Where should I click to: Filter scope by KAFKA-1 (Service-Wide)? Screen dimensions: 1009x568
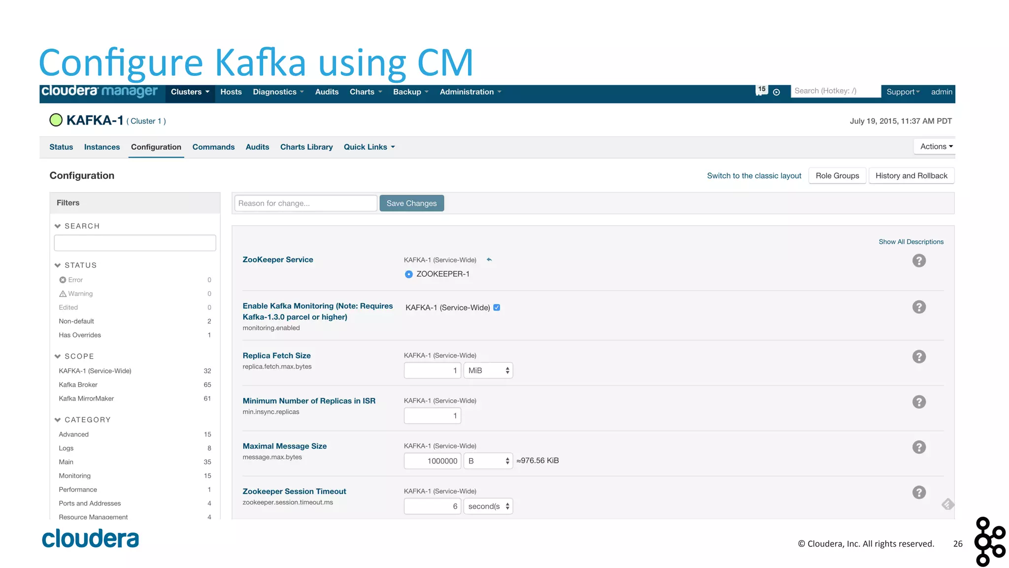click(x=135, y=371)
